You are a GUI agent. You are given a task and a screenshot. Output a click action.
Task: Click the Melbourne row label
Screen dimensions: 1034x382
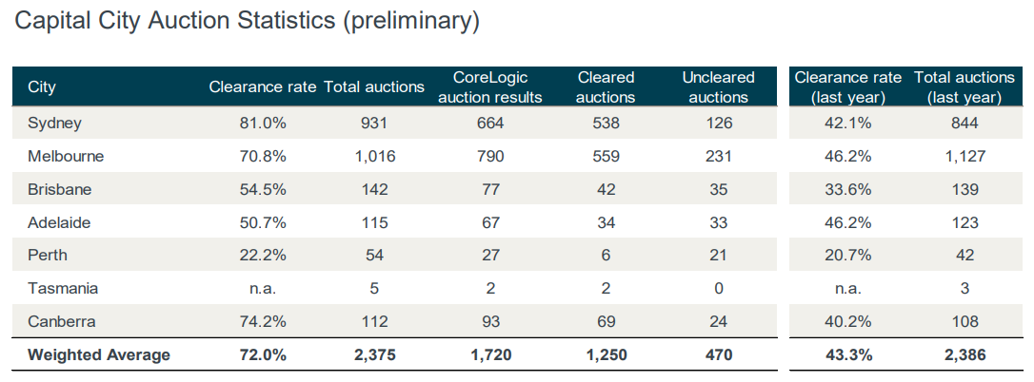point(66,156)
